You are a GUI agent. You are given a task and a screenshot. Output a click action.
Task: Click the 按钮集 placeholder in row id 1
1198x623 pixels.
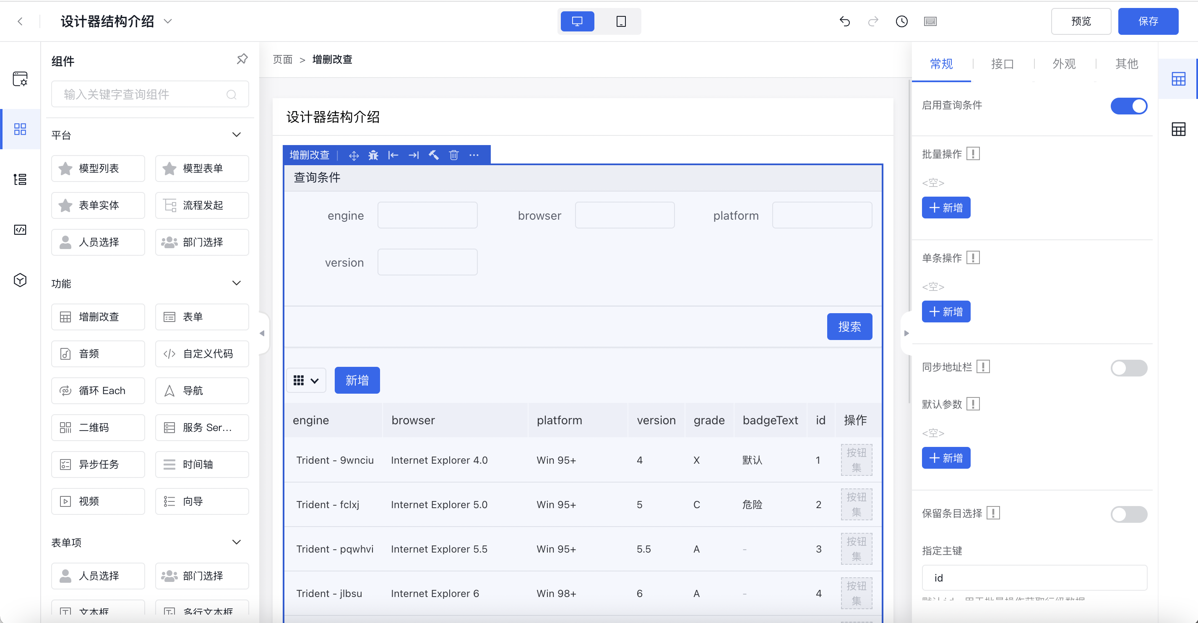856,460
